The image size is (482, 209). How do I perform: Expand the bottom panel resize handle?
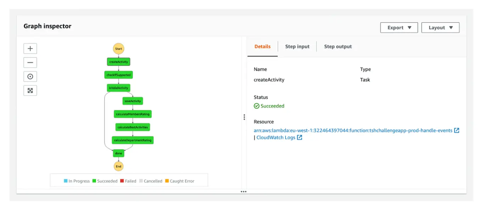243,191
